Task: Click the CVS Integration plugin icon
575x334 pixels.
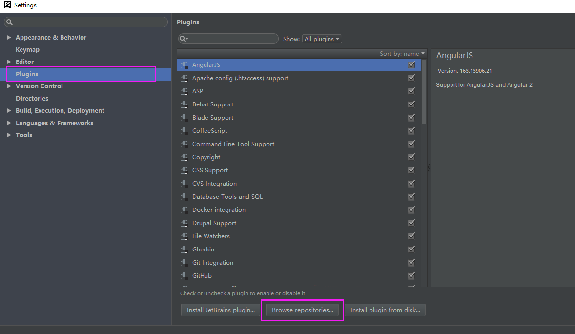Action: [x=184, y=184]
